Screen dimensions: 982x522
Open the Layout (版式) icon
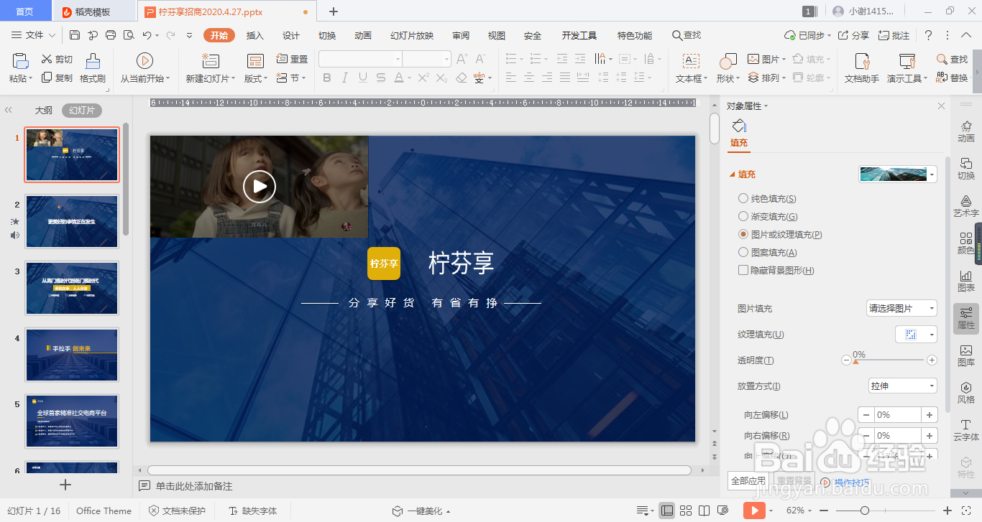pyautogui.click(x=255, y=61)
